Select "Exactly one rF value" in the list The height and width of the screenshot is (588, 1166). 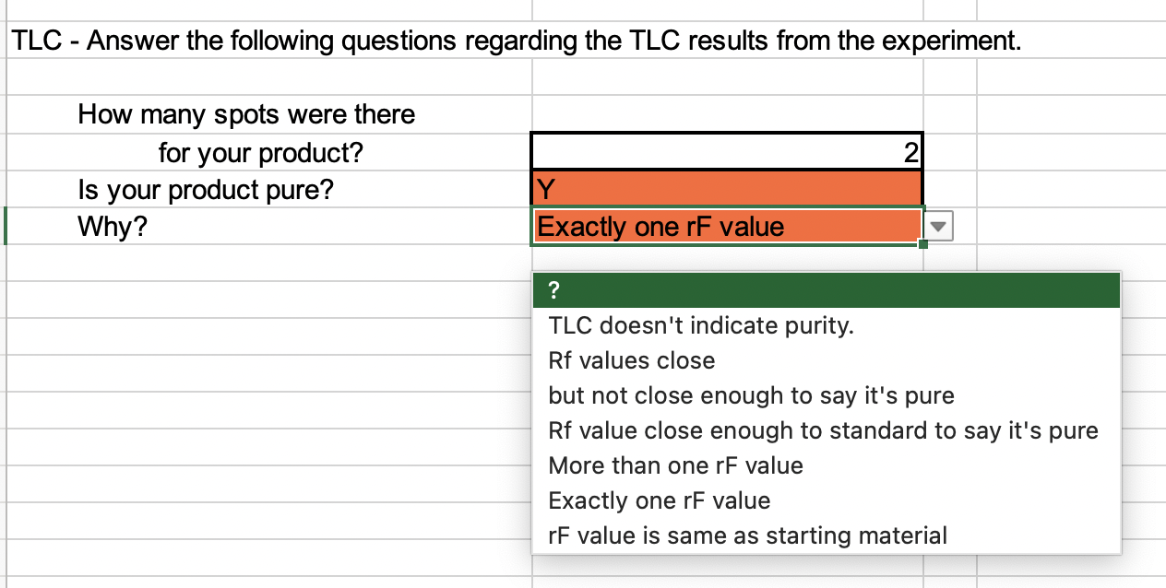pyautogui.click(x=660, y=500)
